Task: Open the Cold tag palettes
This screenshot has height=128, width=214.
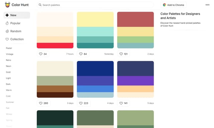Action: click(x=8, y=96)
